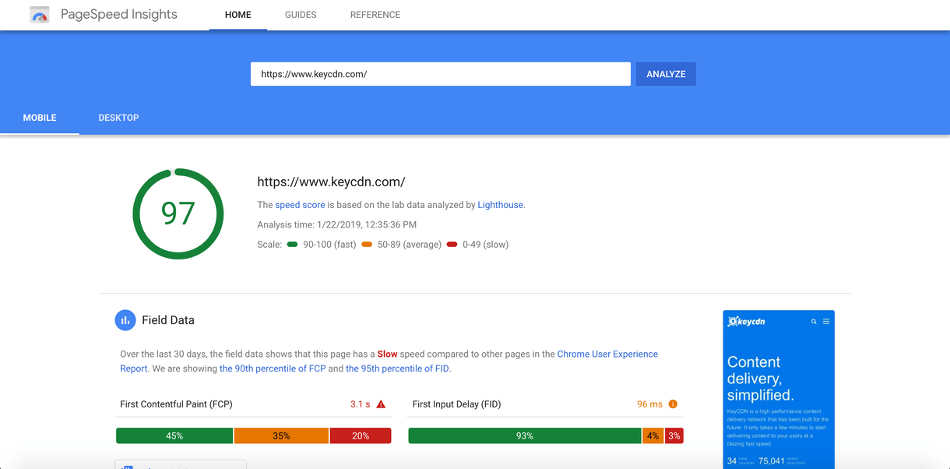Image resolution: width=950 pixels, height=469 pixels.
Task: Follow the Lighthouse link
Action: click(501, 205)
